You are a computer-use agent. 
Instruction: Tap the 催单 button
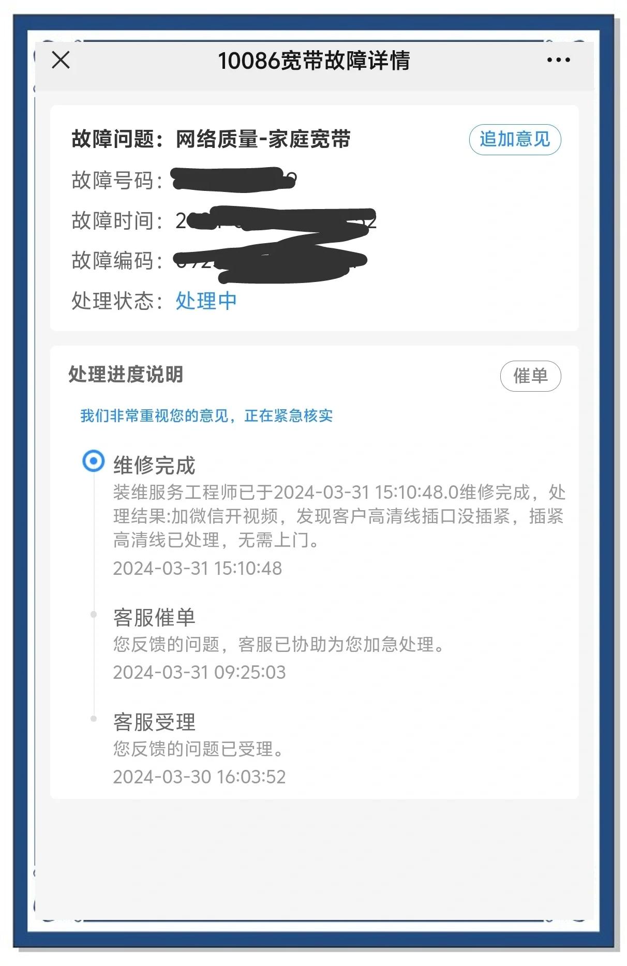click(x=530, y=376)
